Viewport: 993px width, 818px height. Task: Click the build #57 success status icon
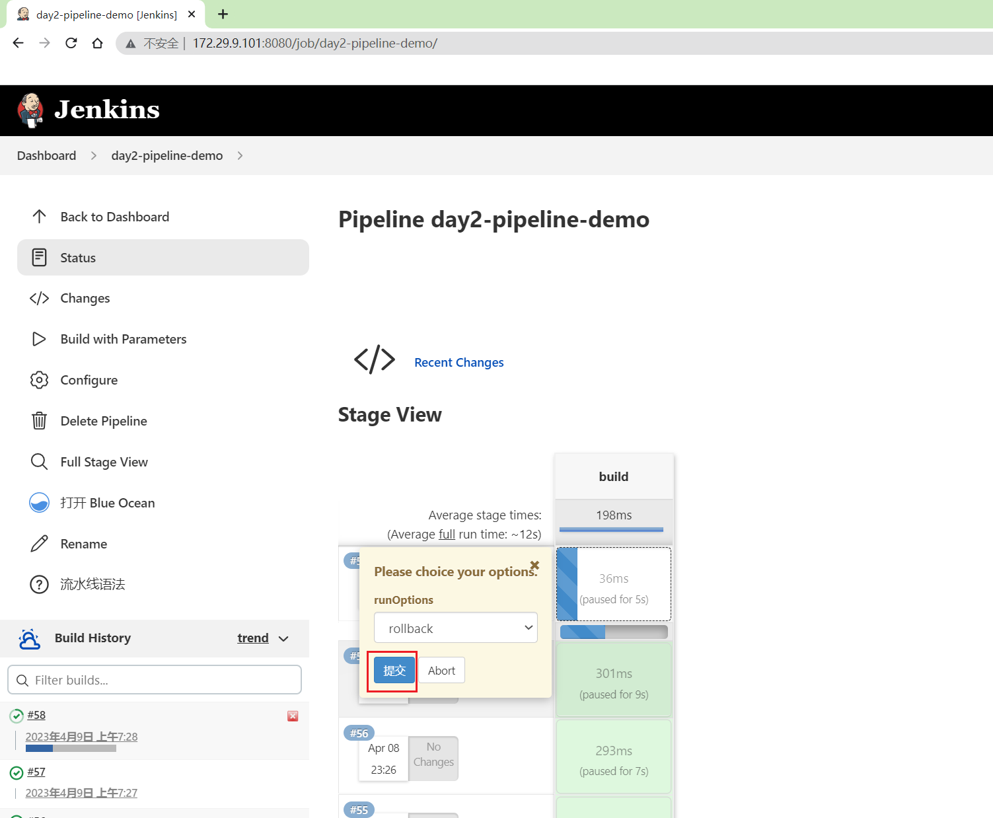pyautogui.click(x=17, y=772)
